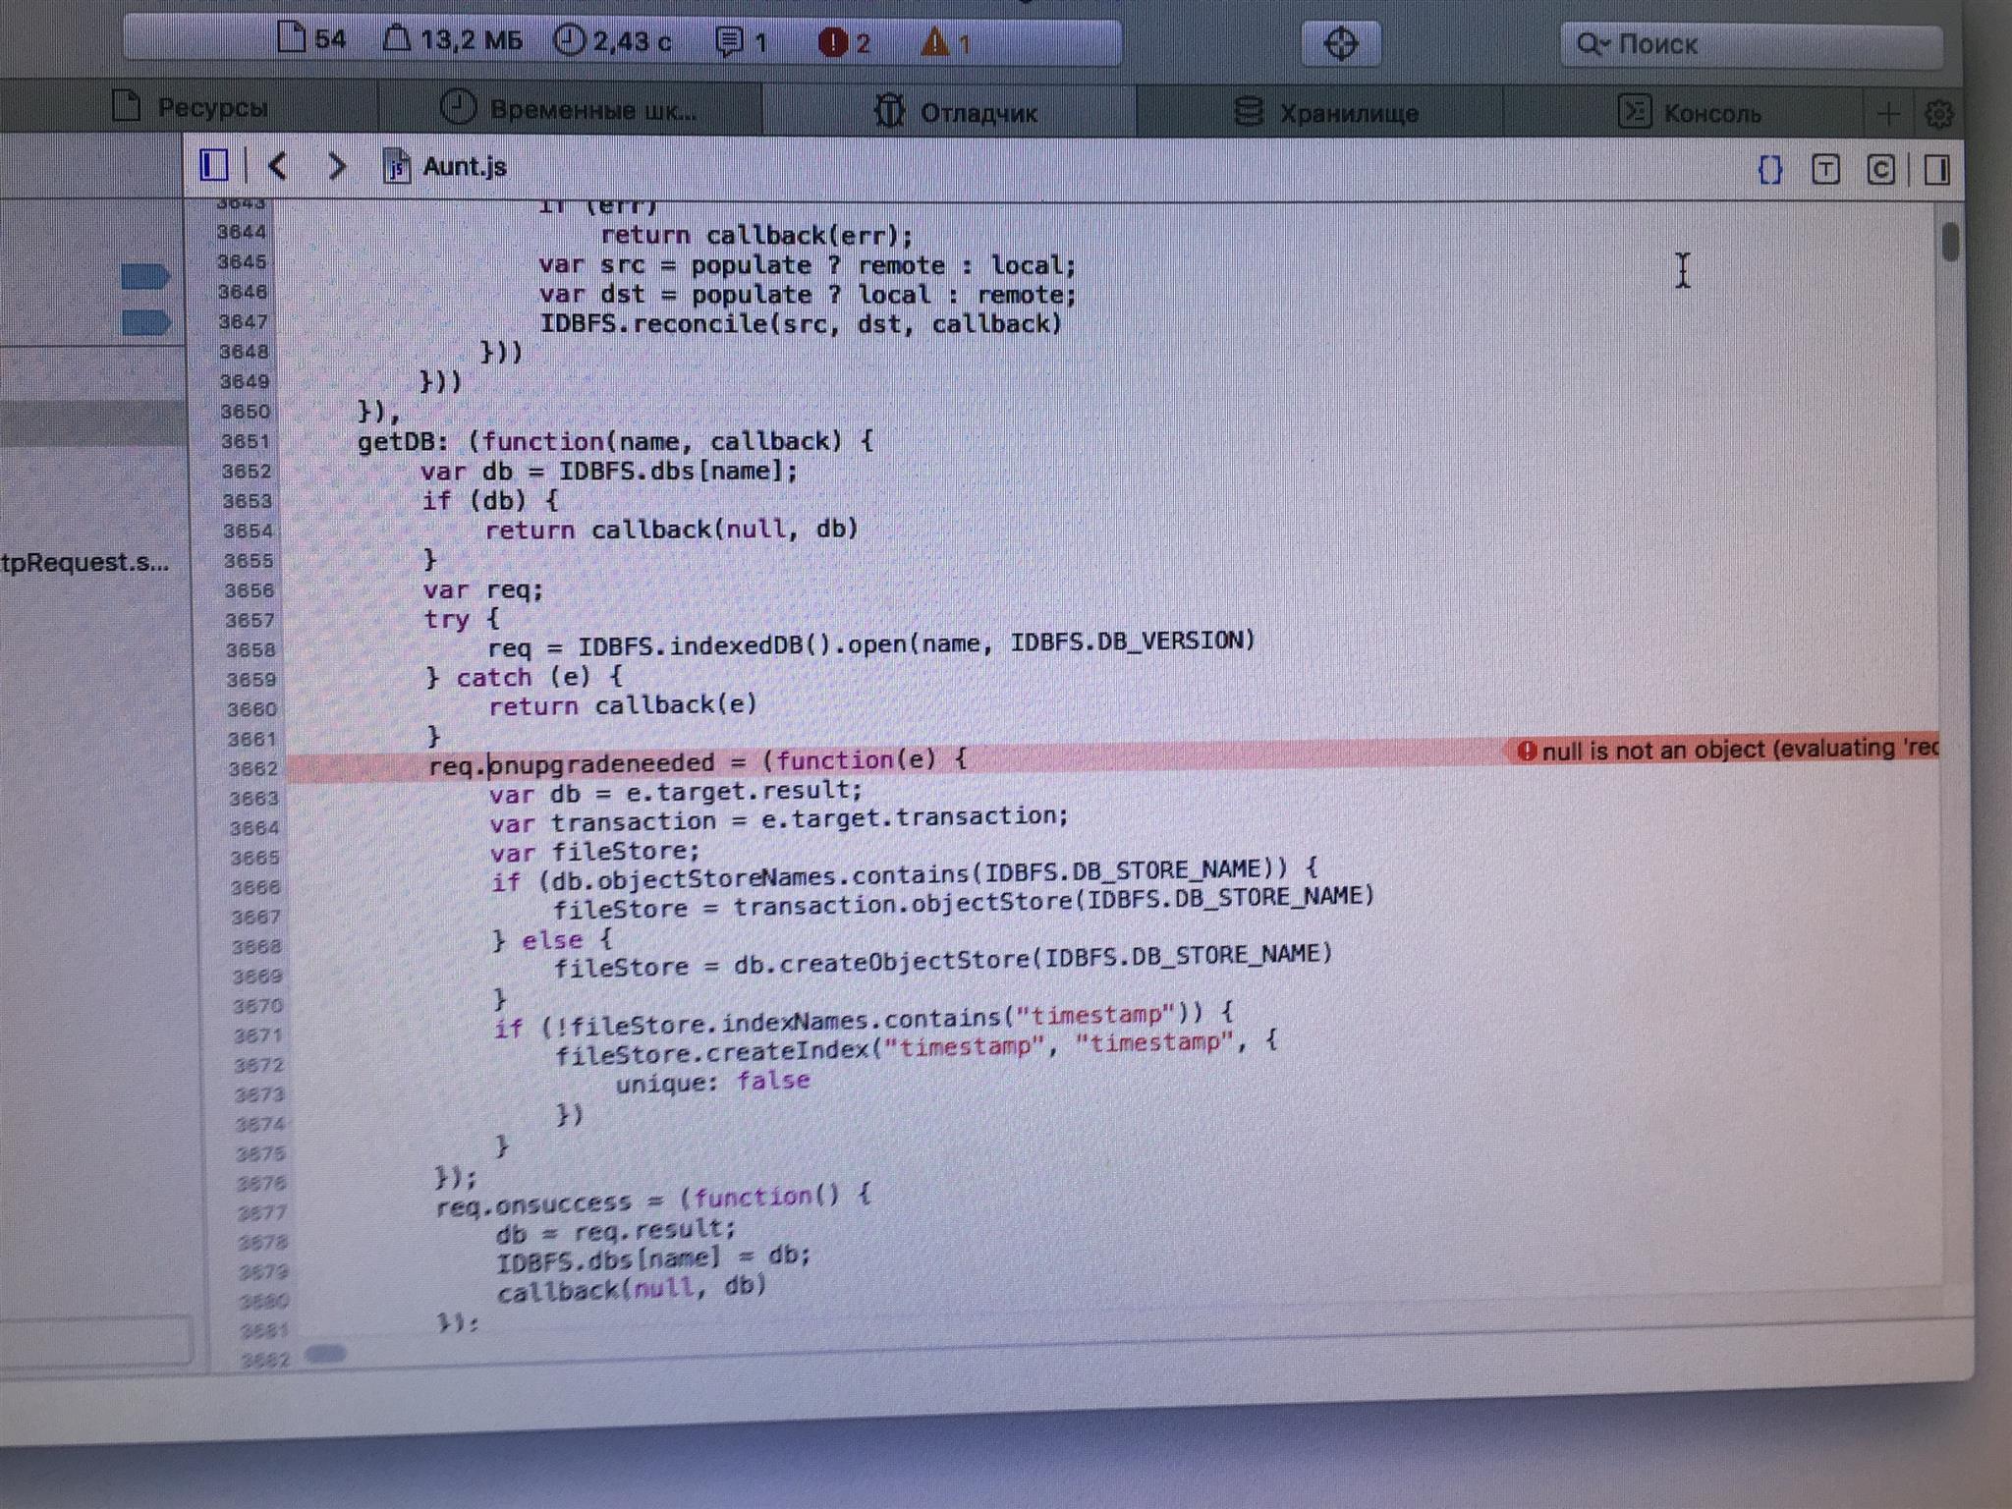
Task: Open the inspector settings gear
Action: (1938, 115)
